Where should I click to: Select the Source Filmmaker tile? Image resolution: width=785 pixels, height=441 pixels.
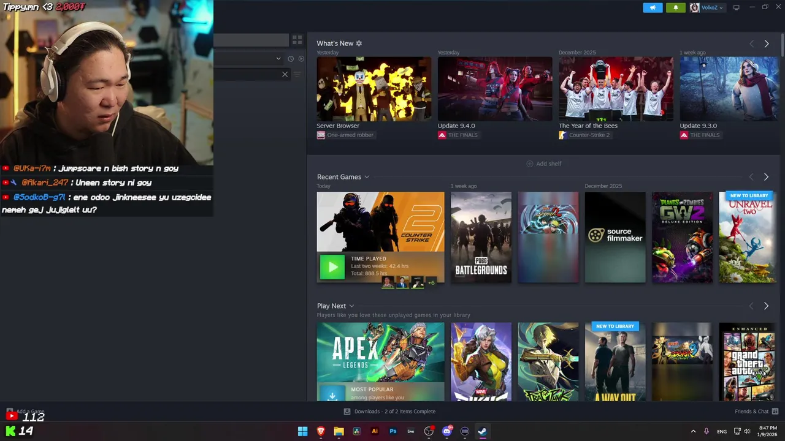pos(615,238)
